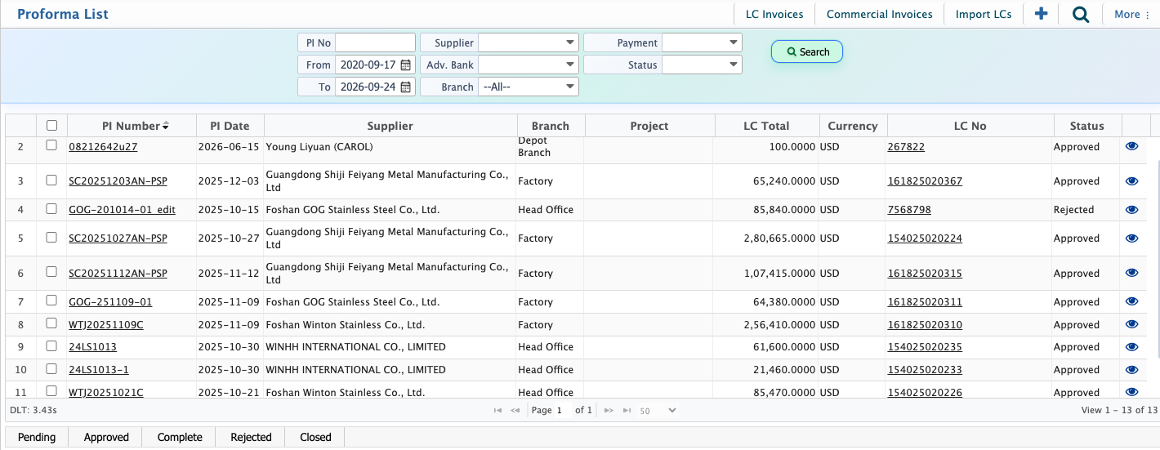Viewport: 1160px width, 450px height.
Task: Expand the Supplier dropdown
Action: 529,42
